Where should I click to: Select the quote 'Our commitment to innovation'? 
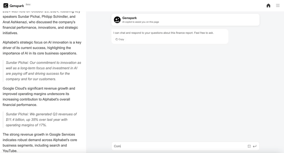point(43,71)
